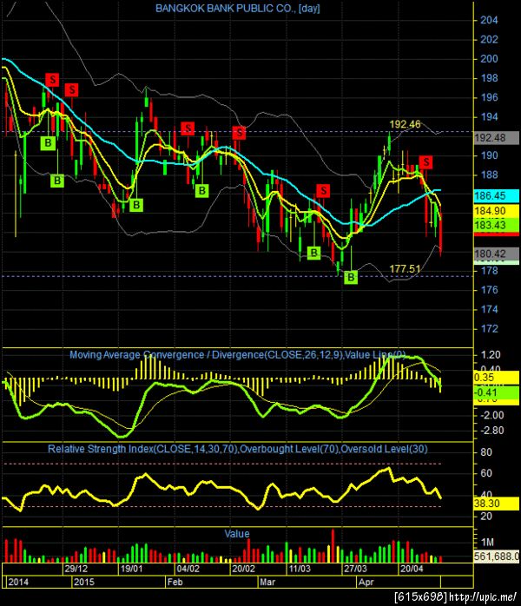
Task: Select the 2015 year label on timeline
Action: click(x=84, y=582)
